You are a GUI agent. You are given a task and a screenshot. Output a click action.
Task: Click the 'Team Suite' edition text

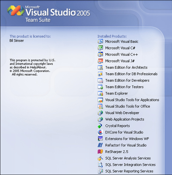click(38, 20)
